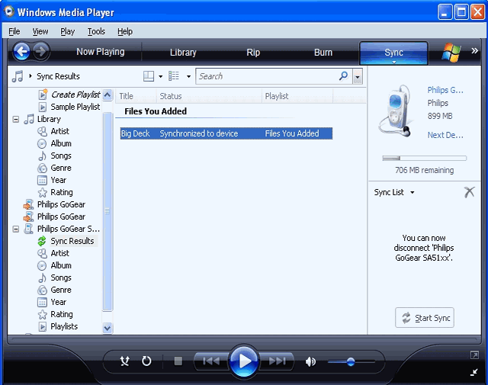Viewport: 488px width, 385px height.
Task: Open the layout options dropdown arrow
Action: coord(161,76)
